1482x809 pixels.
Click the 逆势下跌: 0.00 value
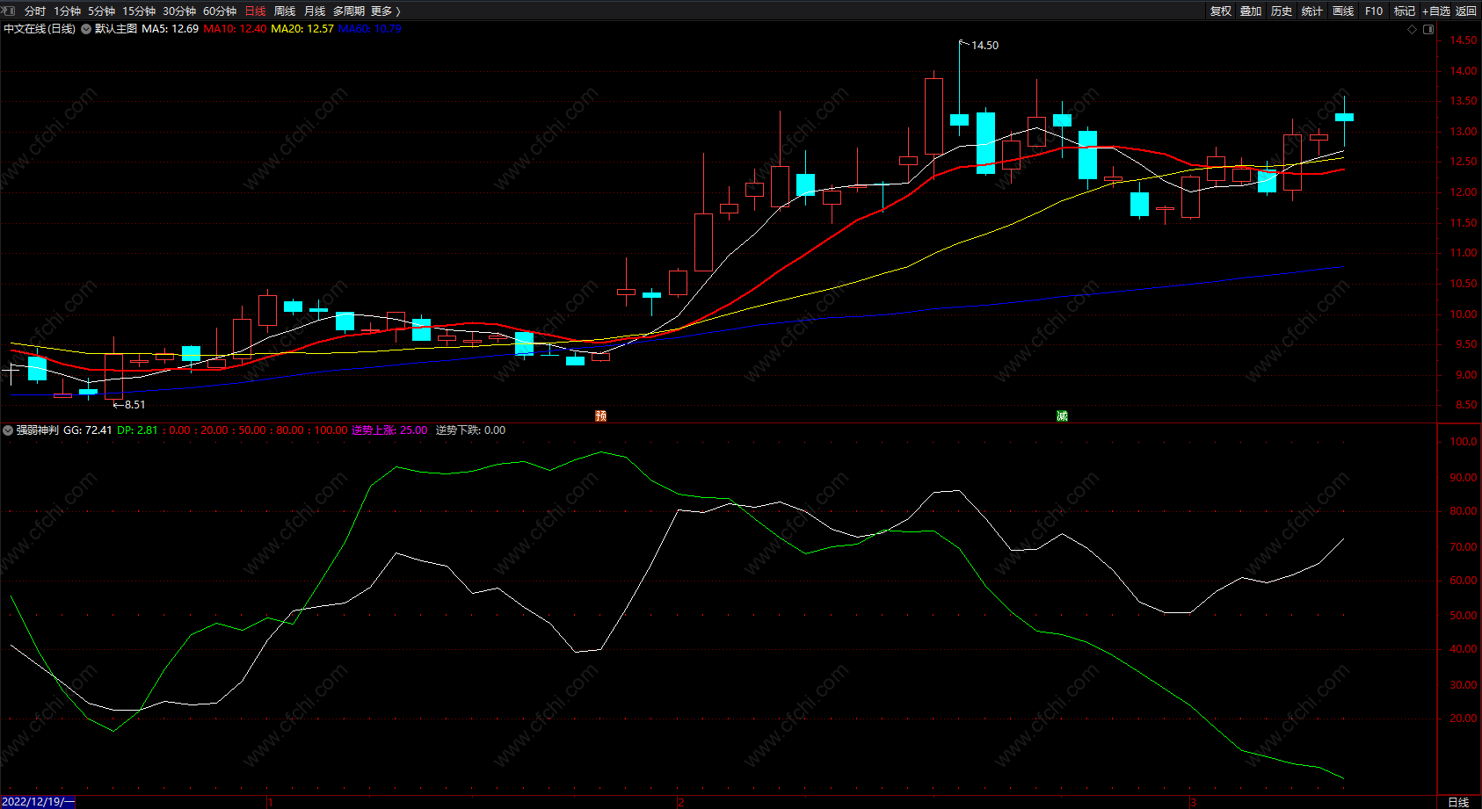tap(471, 430)
